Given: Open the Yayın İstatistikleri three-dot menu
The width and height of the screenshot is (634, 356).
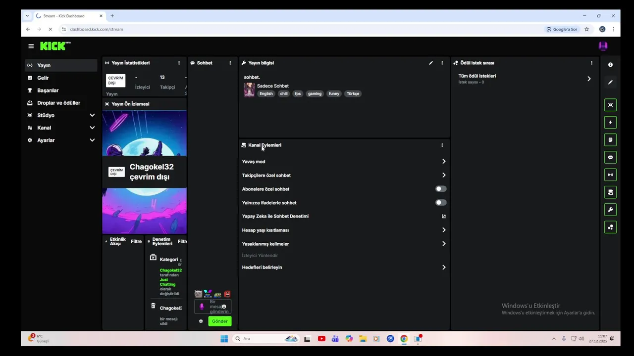Looking at the screenshot, I should point(179,63).
